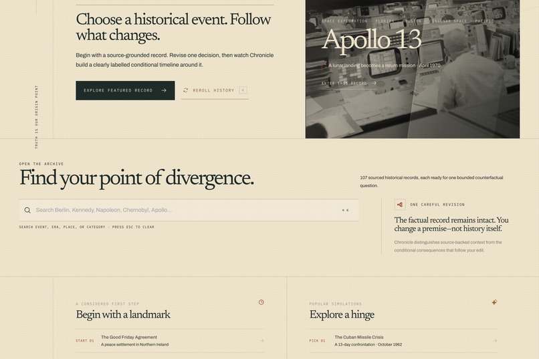Click the 'The factual record remains intact' text

coord(451,225)
